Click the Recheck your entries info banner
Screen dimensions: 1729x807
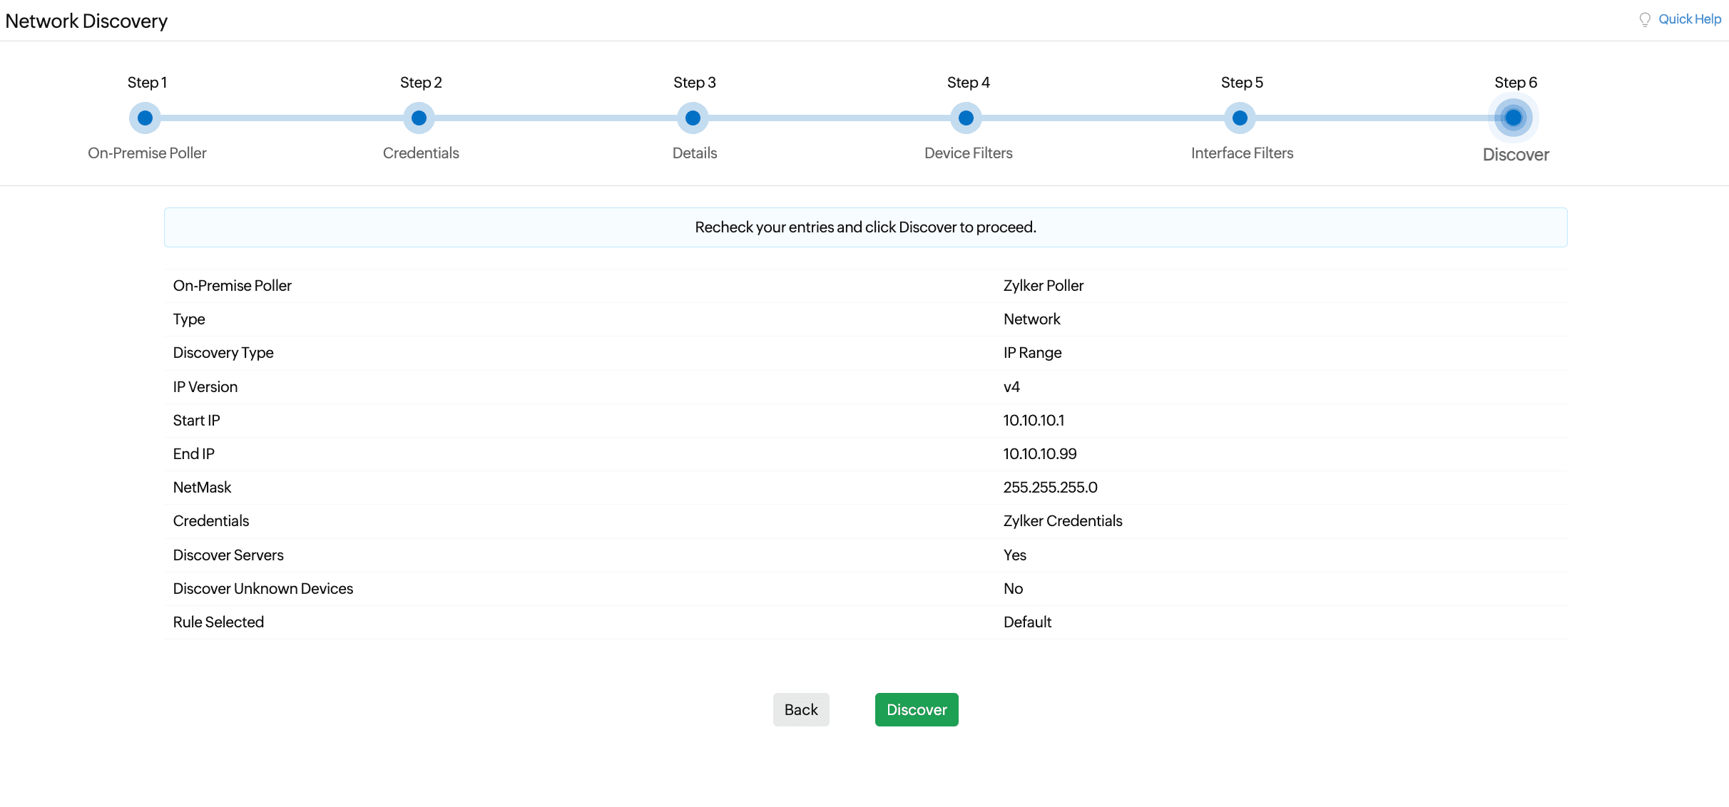[865, 227]
